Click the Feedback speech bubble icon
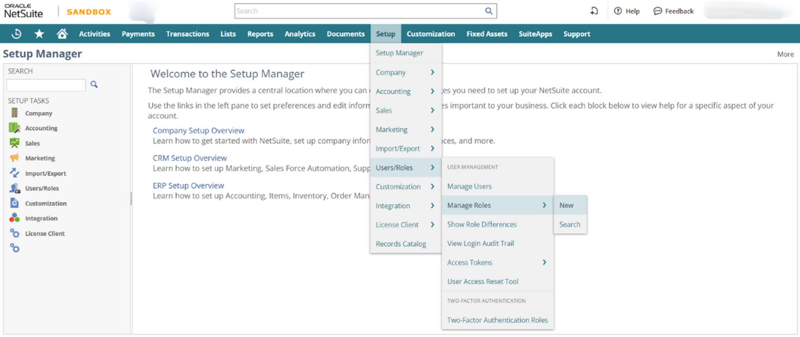The image size is (800, 337). point(657,11)
